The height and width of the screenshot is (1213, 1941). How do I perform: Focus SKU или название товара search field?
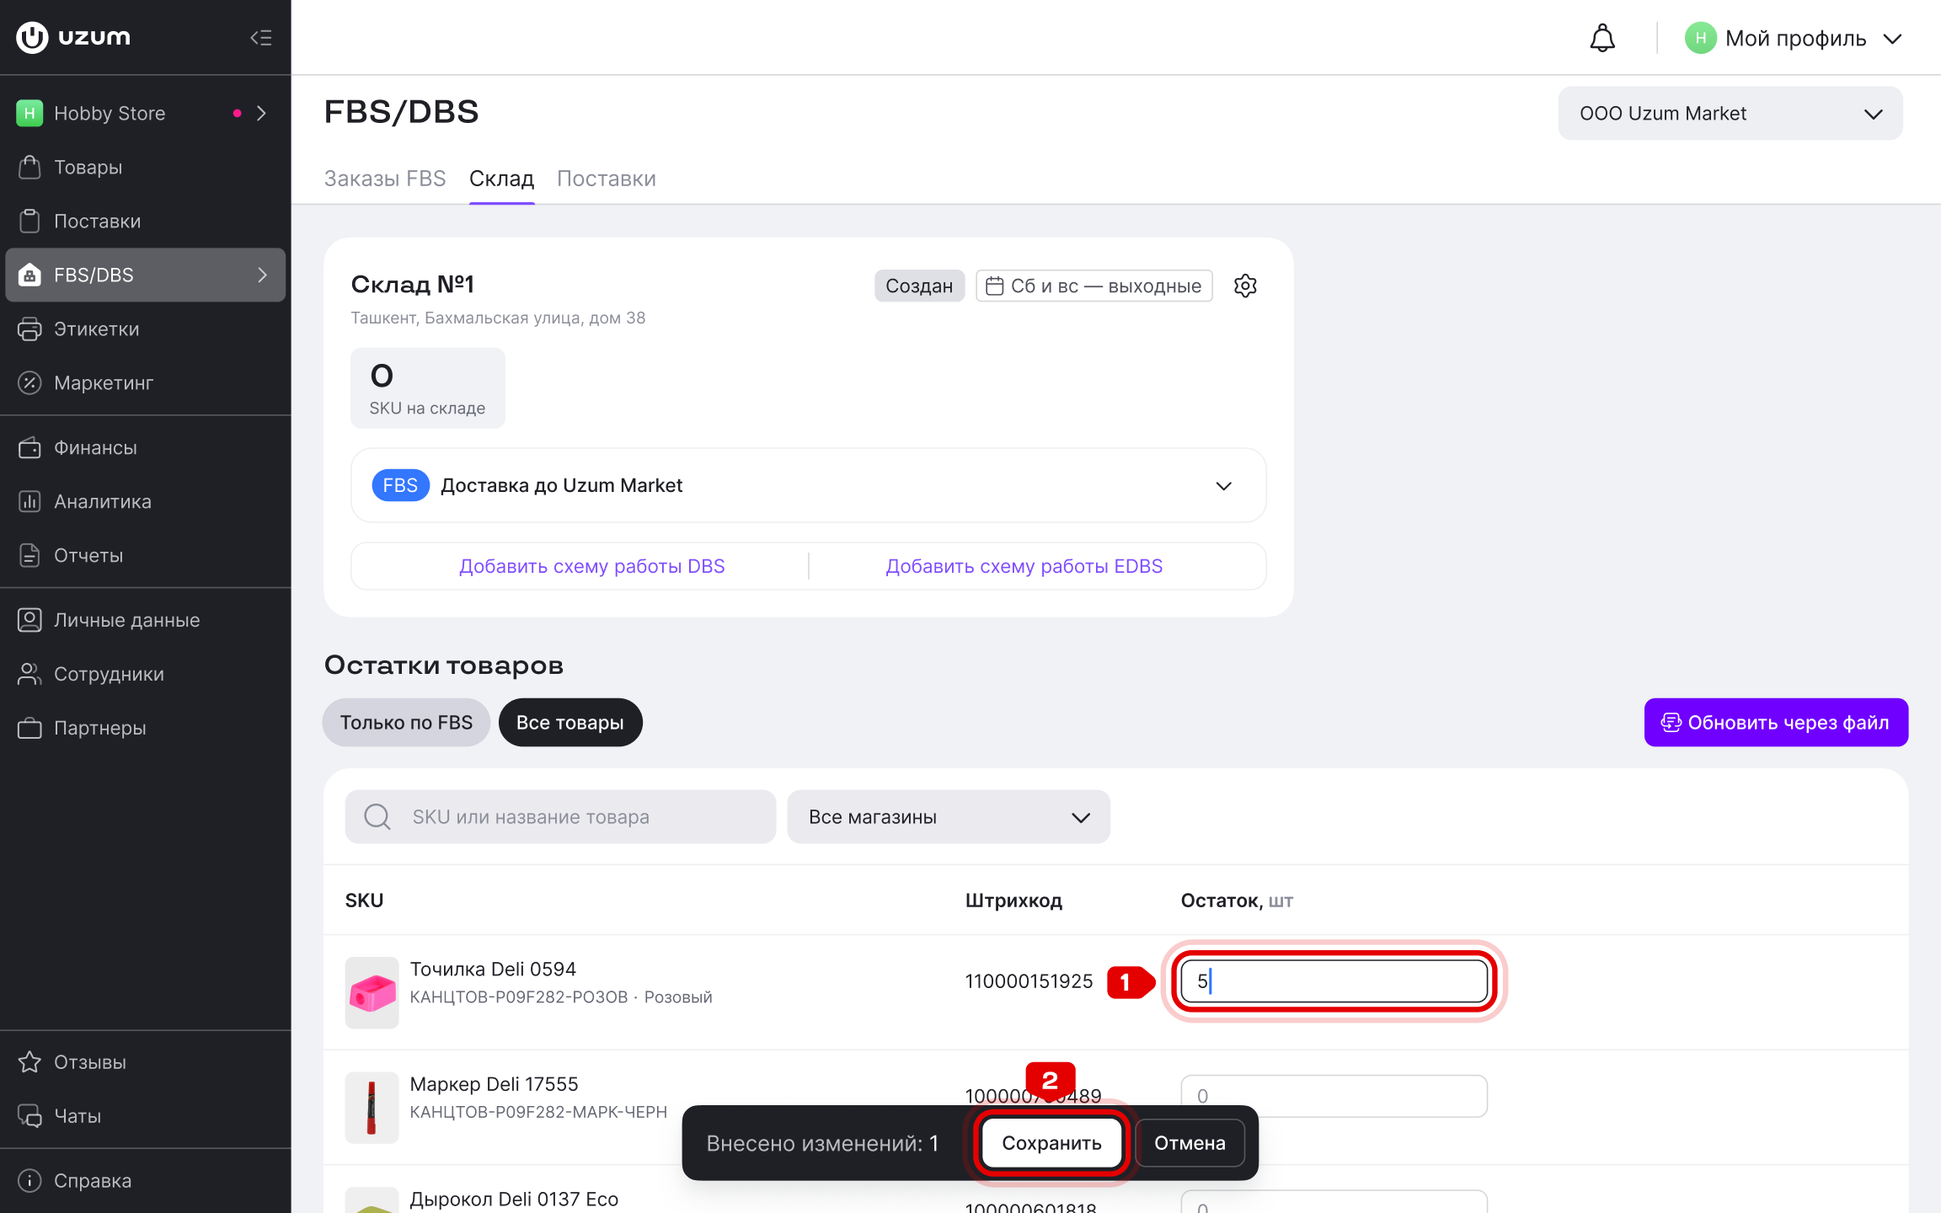560,816
